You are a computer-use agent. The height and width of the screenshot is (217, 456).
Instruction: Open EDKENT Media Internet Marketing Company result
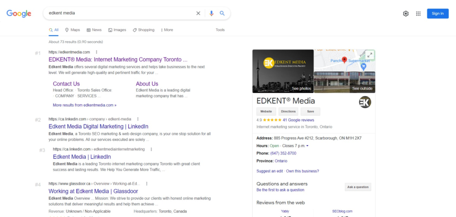(118, 60)
